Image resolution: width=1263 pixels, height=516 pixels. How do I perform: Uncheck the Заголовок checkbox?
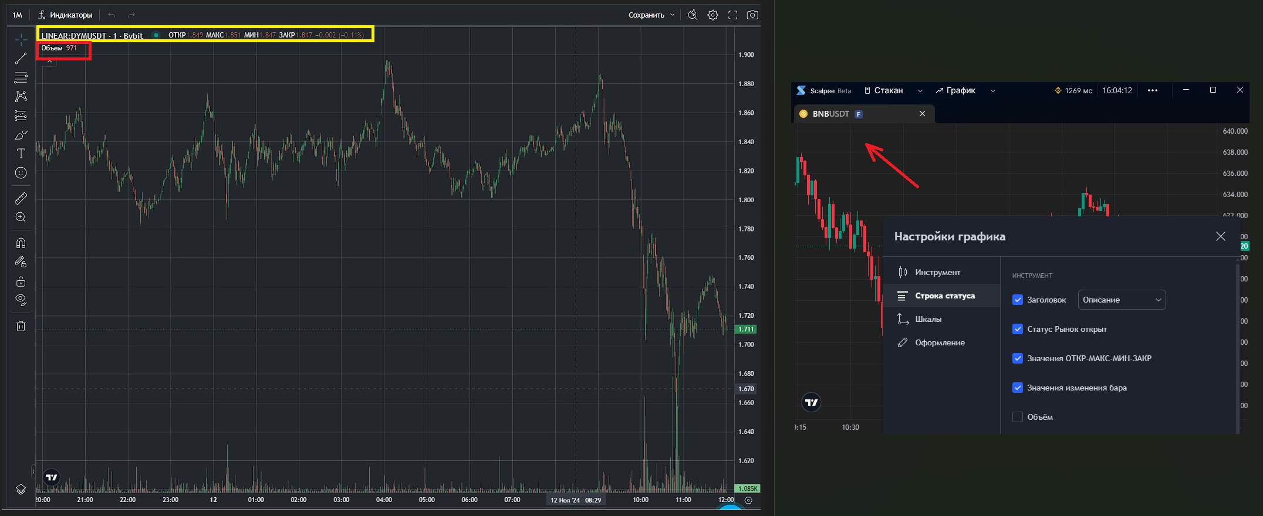click(1018, 300)
